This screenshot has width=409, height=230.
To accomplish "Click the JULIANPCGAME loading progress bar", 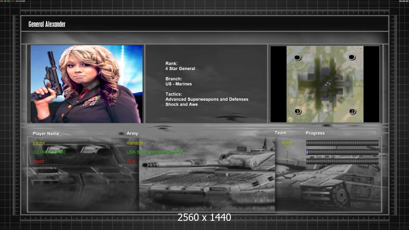I will pos(342,152).
